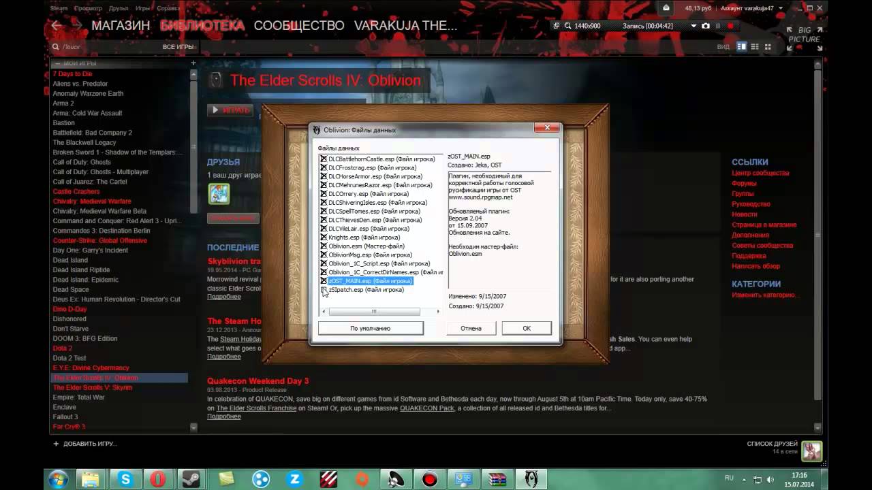Open the 'Просмотр' menu
Screen dimensions: 872x490
pos(88,8)
